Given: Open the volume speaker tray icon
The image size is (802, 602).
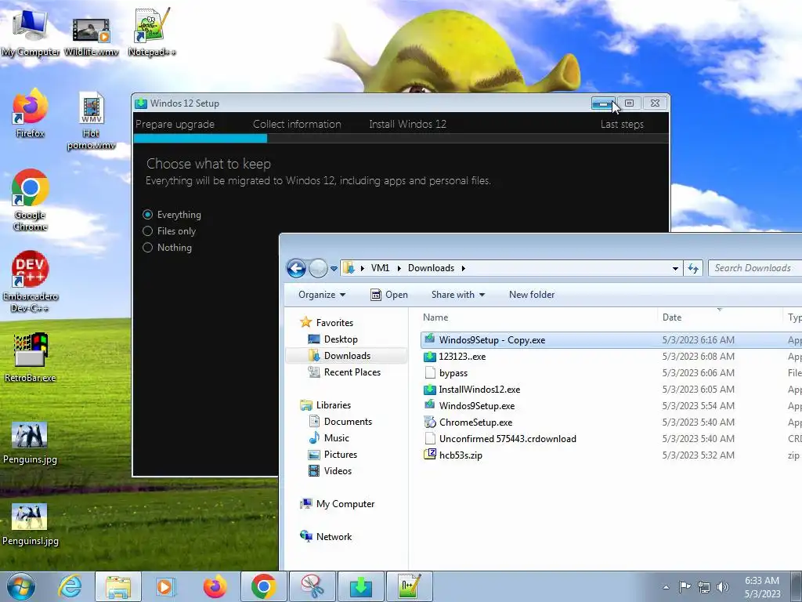Looking at the screenshot, I should pyautogui.click(x=722, y=587).
